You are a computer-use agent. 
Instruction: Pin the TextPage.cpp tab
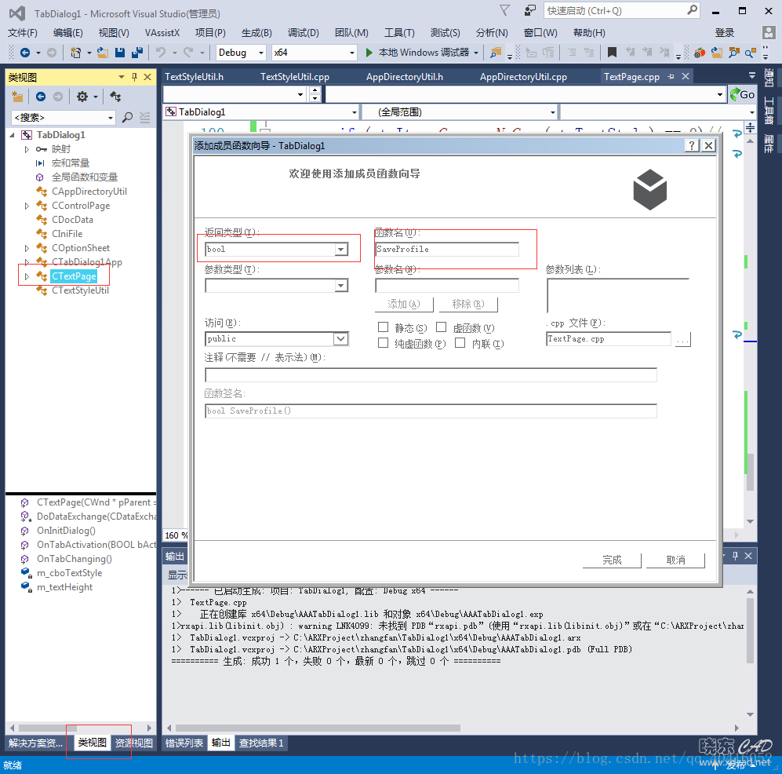[671, 76]
